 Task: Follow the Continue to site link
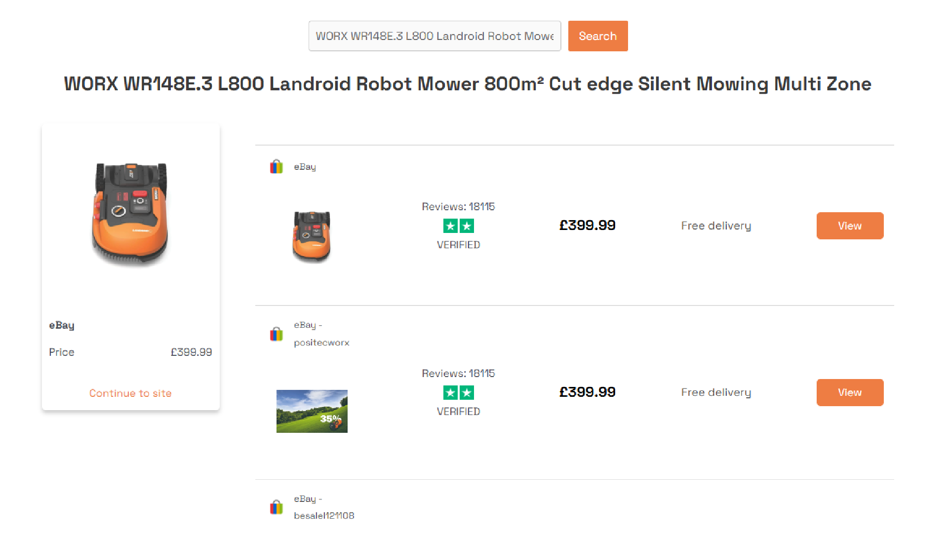130,393
